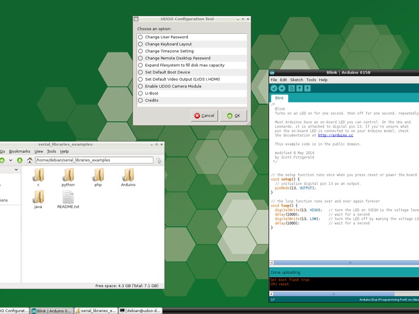Click the Open sketch up-arrow icon
Image resolution: width=419 pixels, height=314 pixels.
pos(300,88)
